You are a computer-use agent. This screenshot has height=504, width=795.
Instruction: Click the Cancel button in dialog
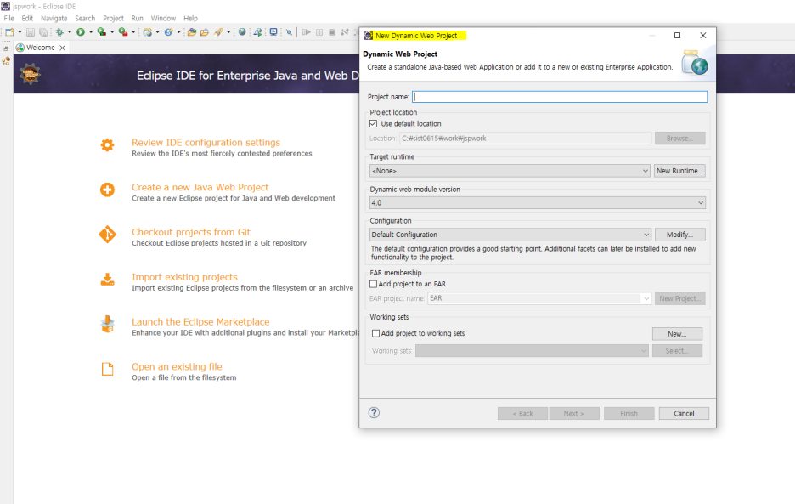coord(684,414)
